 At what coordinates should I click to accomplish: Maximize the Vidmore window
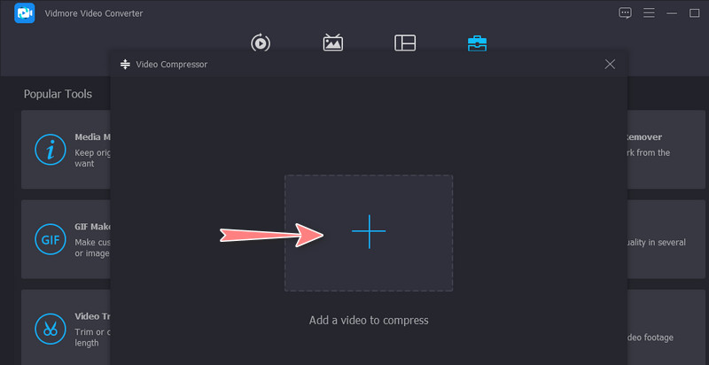point(694,13)
